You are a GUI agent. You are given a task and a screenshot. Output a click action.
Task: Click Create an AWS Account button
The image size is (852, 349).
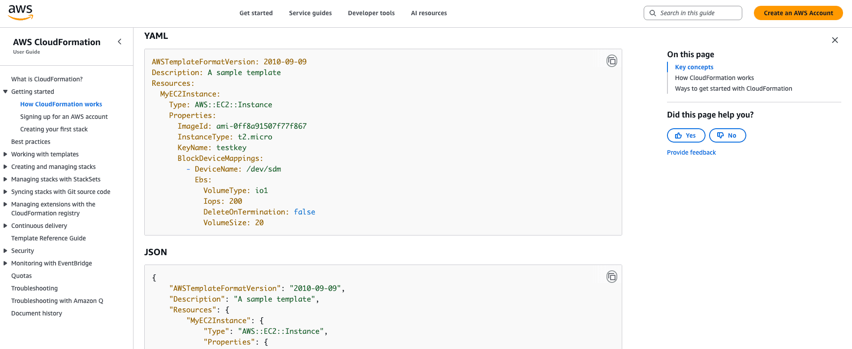(x=798, y=13)
